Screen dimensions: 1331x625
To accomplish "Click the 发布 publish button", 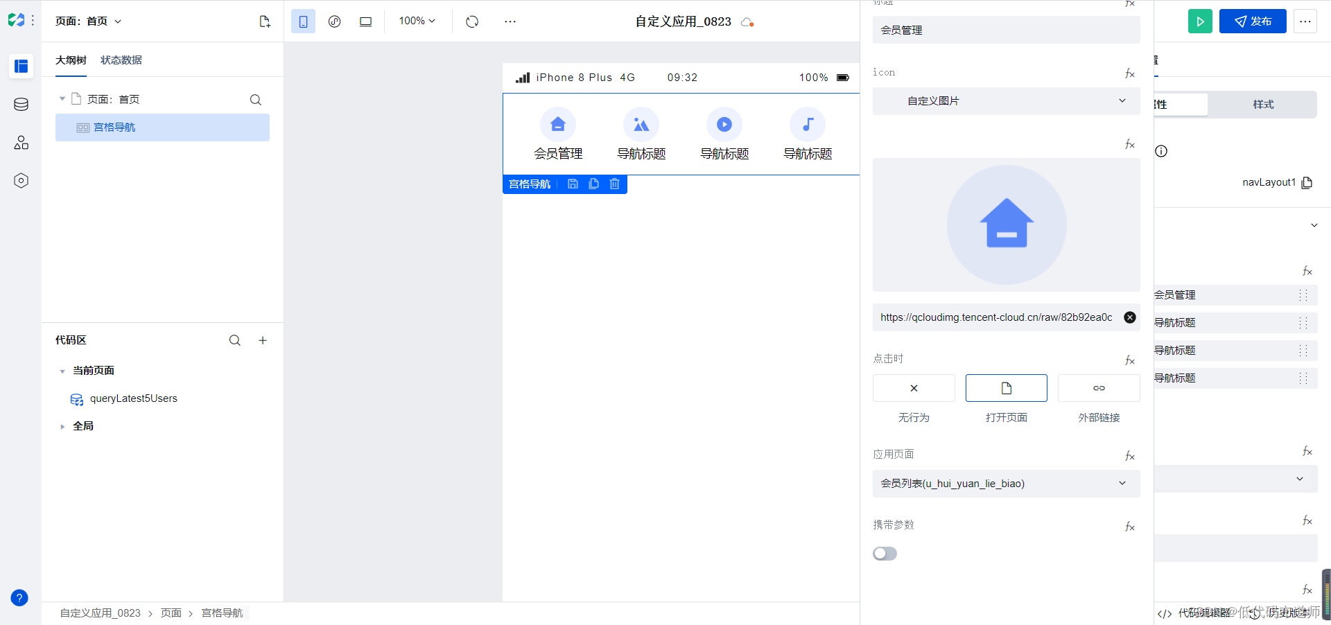I will tap(1253, 21).
